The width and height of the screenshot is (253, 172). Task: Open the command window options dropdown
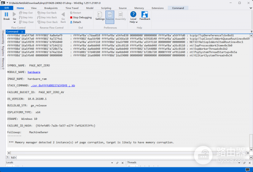coord(251,32)
